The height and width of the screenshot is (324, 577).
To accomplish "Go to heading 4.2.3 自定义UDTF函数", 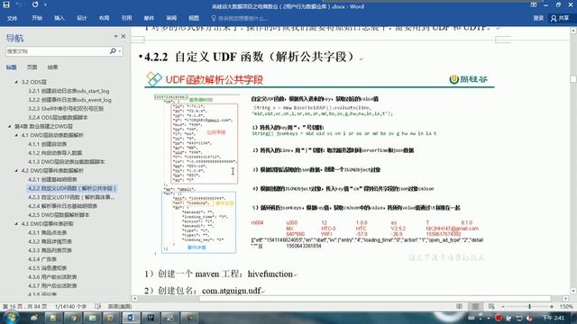I will [x=71, y=197].
